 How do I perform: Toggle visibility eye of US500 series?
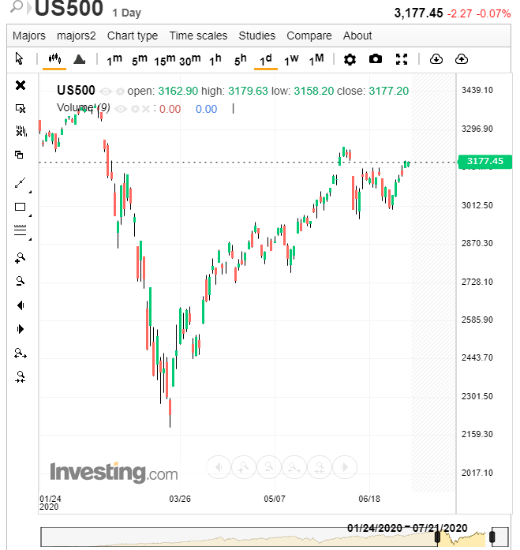coord(106,92)
